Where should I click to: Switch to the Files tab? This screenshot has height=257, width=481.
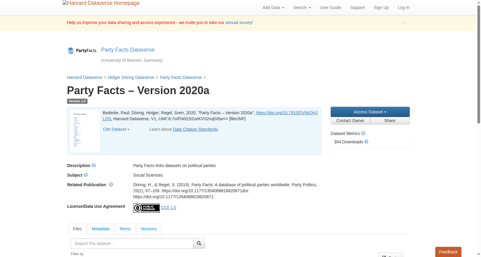[x=78, y=229]
